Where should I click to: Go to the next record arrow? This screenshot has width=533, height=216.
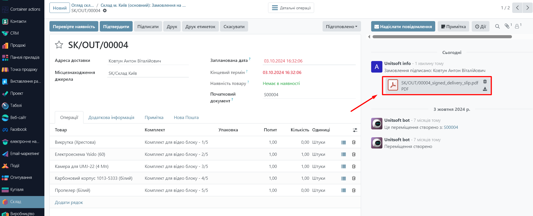point(527,8)
